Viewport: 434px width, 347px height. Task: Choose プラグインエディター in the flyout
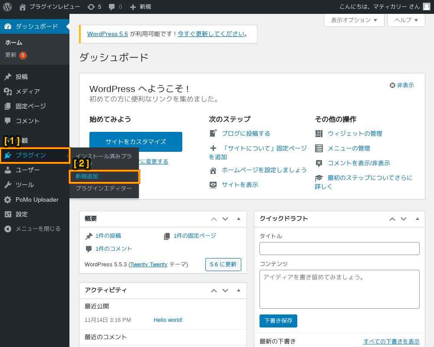click(104, 188)
